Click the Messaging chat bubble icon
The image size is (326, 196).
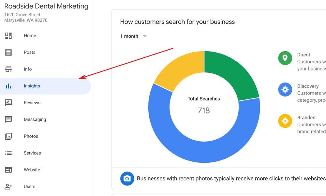point(8,120)
